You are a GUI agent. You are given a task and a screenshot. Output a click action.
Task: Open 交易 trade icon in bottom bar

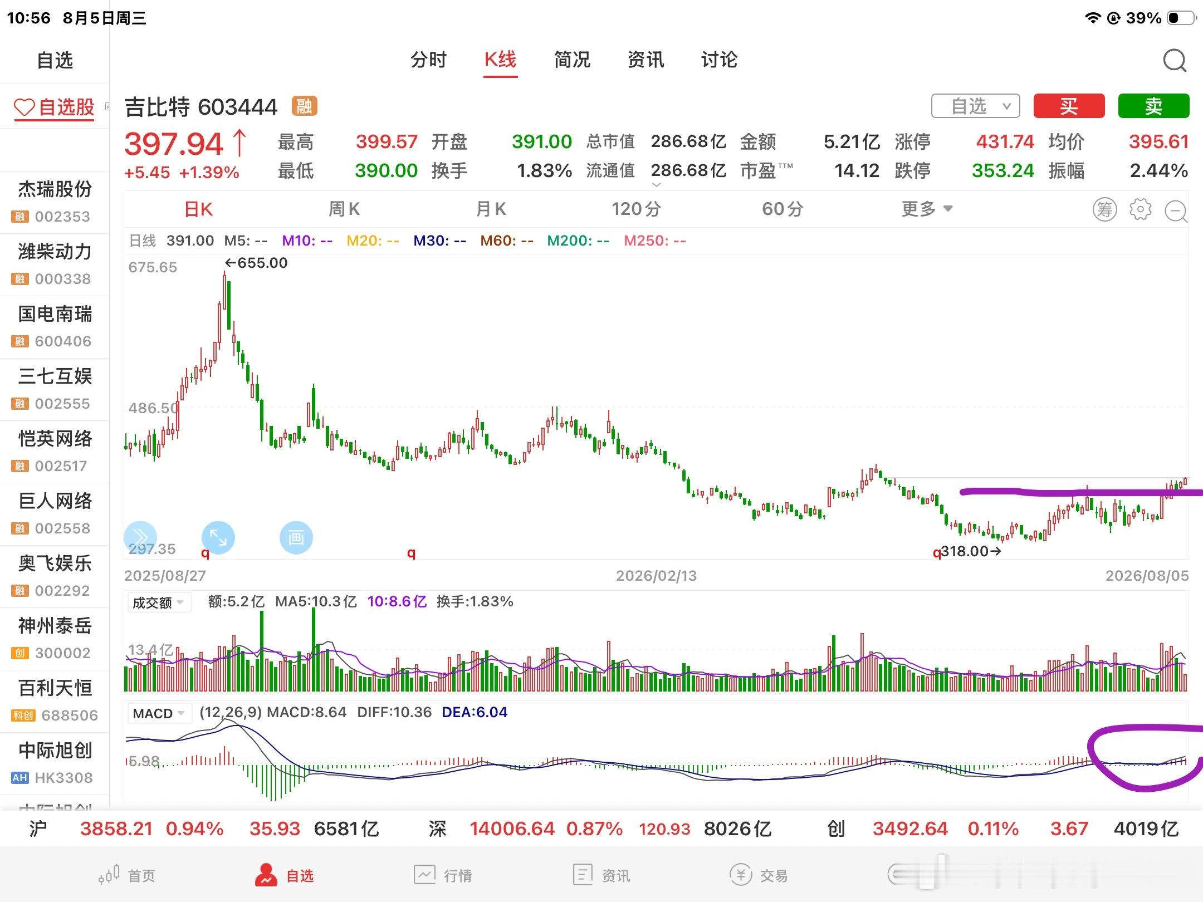[x=741, y=875]
